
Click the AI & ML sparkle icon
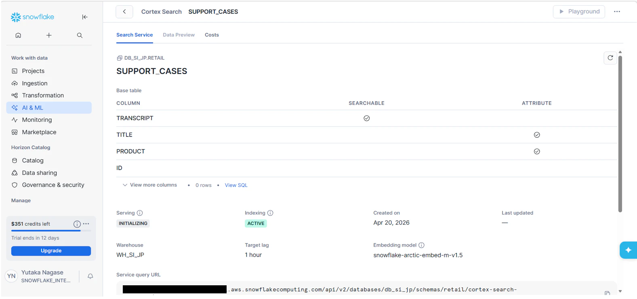click(x=15, y=108)
